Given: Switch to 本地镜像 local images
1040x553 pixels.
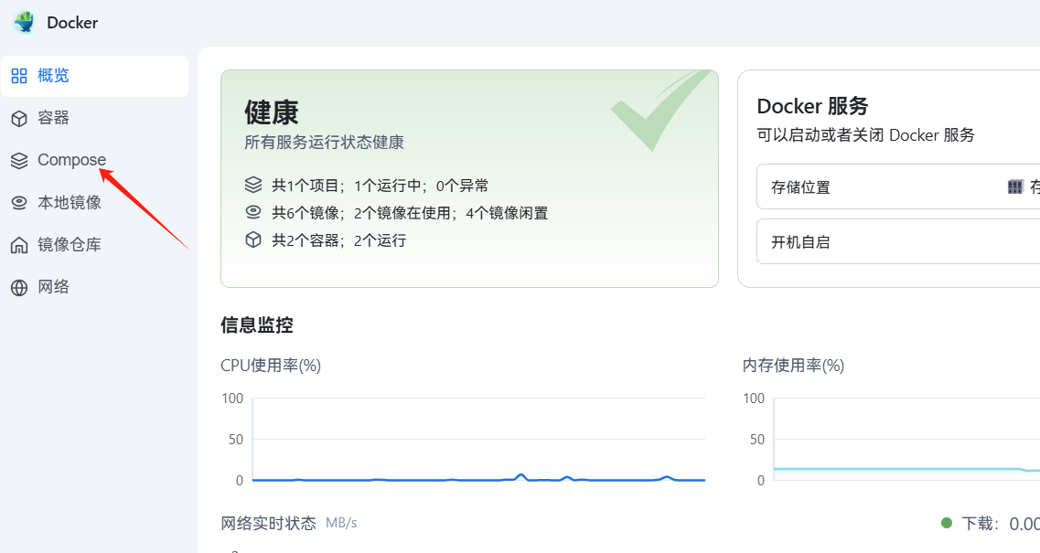Looking at the screenshot, I should click(x=95, y=203).
